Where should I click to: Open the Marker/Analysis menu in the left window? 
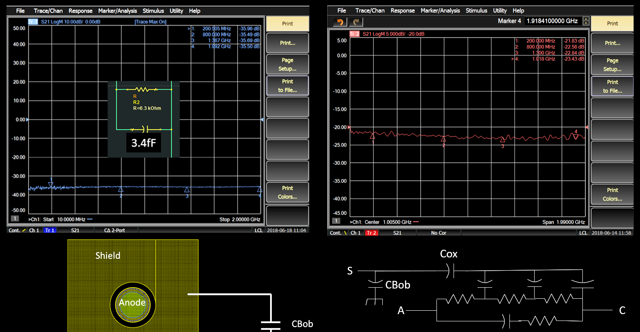point(117,11)
